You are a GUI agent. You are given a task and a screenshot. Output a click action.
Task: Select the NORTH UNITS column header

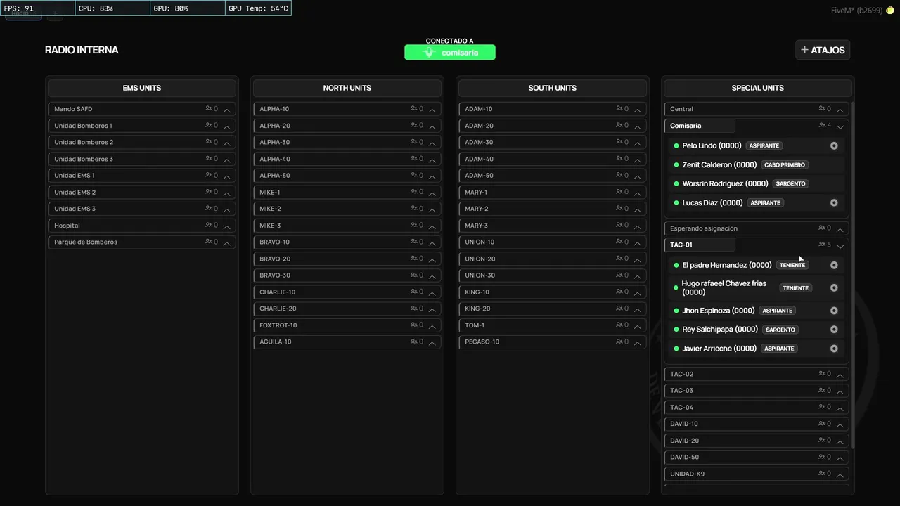(x=347, y=88)
